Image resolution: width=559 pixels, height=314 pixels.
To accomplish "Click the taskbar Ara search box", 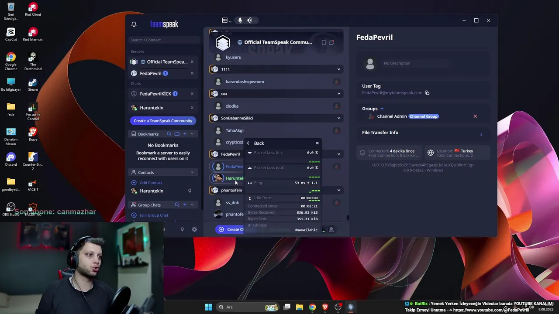I will tap(248, 307).
